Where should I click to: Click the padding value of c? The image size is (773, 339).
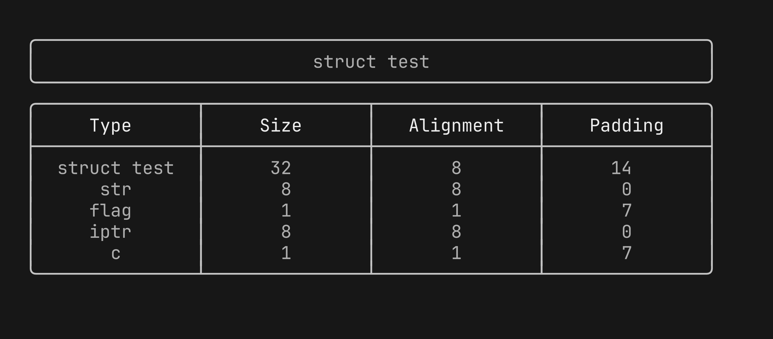(x=627, y=253)
